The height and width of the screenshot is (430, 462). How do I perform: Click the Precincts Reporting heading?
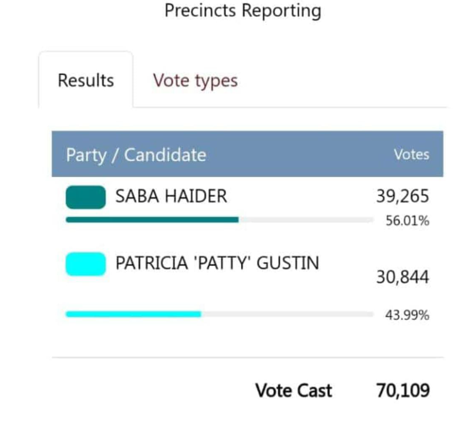[x=243, y=10]
